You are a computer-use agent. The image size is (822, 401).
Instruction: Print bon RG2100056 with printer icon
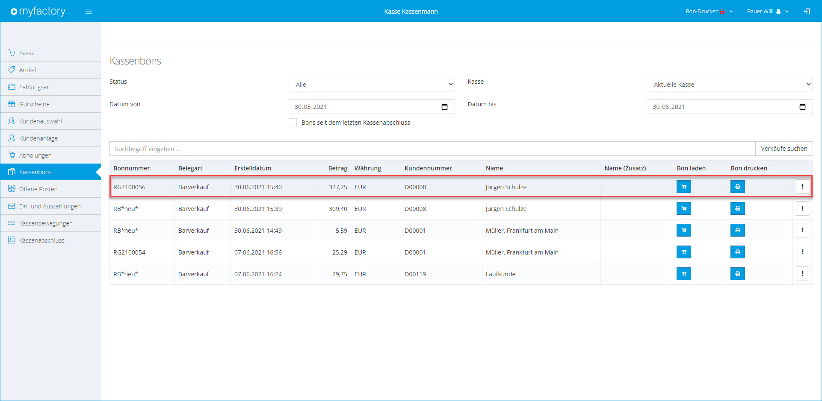click(738, 187)
